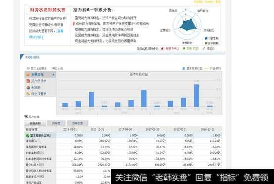Click the 1.9000 earnings cell
274x184 pixels.
pos(216,135)
